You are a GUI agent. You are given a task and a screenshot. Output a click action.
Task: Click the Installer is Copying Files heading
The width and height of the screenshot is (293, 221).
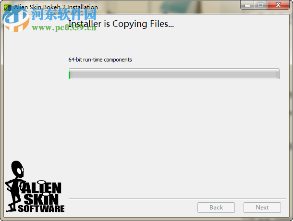tap(121, 24)
